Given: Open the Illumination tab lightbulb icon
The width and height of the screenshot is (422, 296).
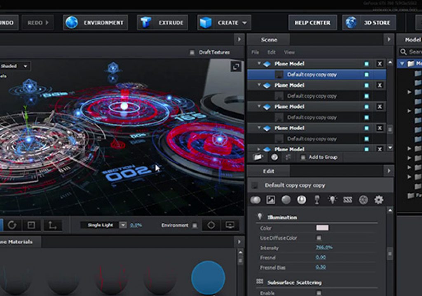Looking at the screenshot, I should [333, 199].
